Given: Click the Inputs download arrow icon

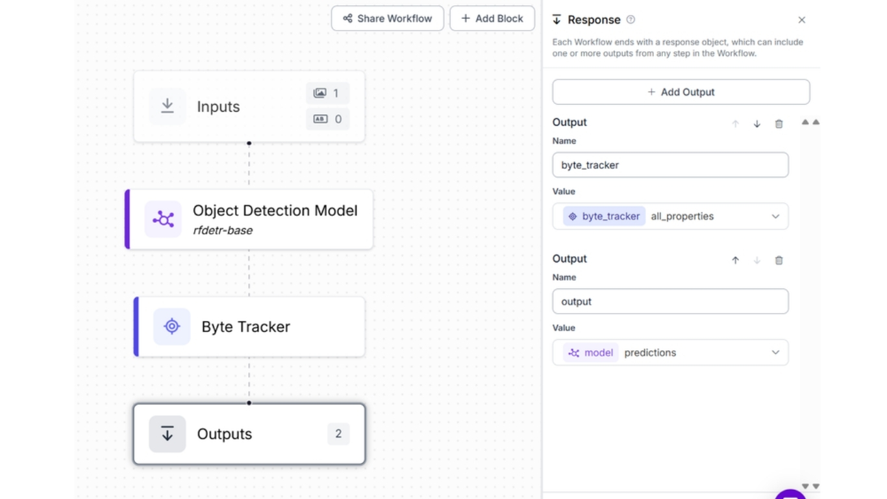Looking at the screenshot, I should tap(167, 106).
